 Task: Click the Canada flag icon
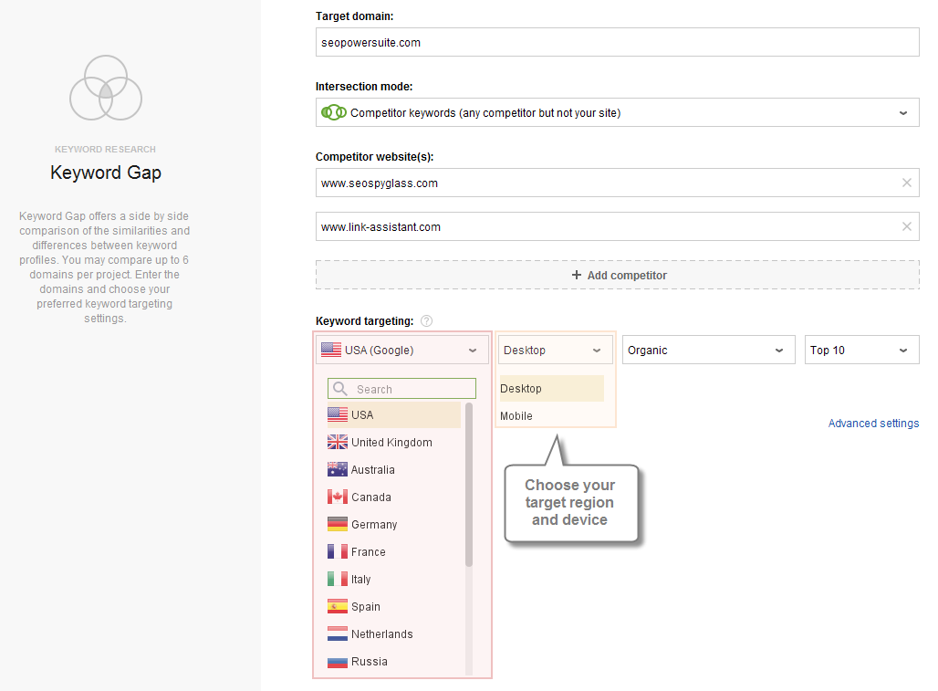coord(338,497)
